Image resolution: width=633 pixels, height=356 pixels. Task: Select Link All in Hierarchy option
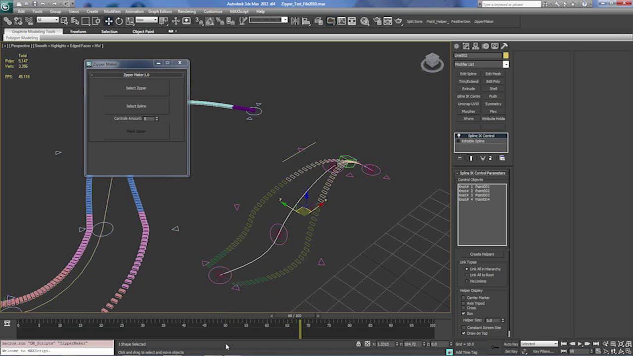click(x=482, y=269)
